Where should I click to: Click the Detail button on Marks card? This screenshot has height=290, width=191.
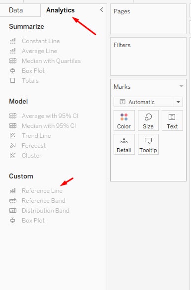[124, 144]
